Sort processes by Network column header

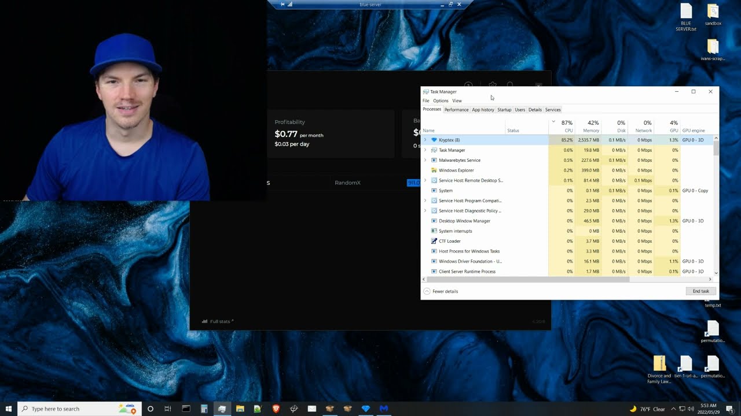tap(641, 126)
